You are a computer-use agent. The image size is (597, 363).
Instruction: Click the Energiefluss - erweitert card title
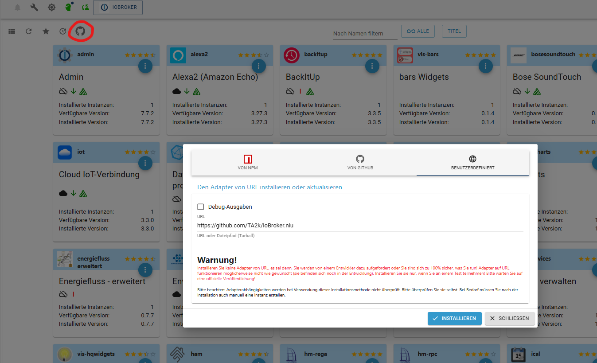(x=102, y=281)
